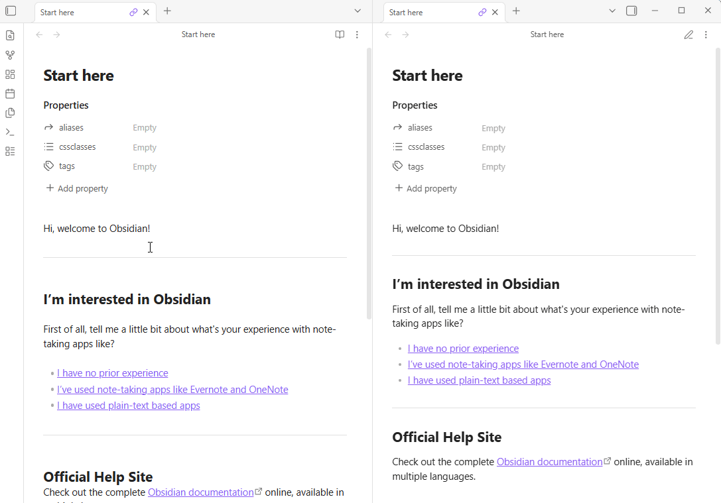
Task: Open more options menu beside pencil icon
Action: click(706, 34)
